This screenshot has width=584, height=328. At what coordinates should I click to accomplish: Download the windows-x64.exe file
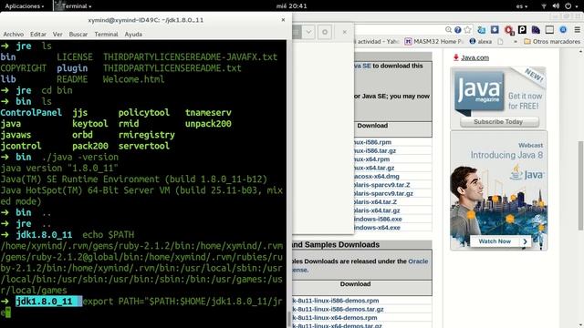tap(377, 228)
